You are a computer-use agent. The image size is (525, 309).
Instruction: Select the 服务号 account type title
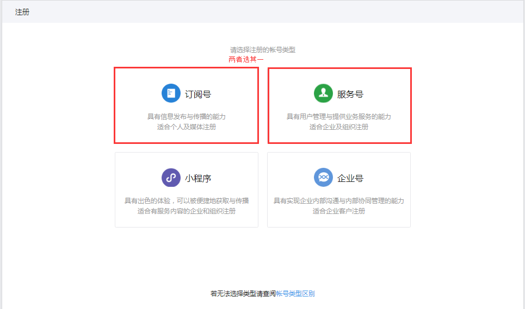[350, 94]
